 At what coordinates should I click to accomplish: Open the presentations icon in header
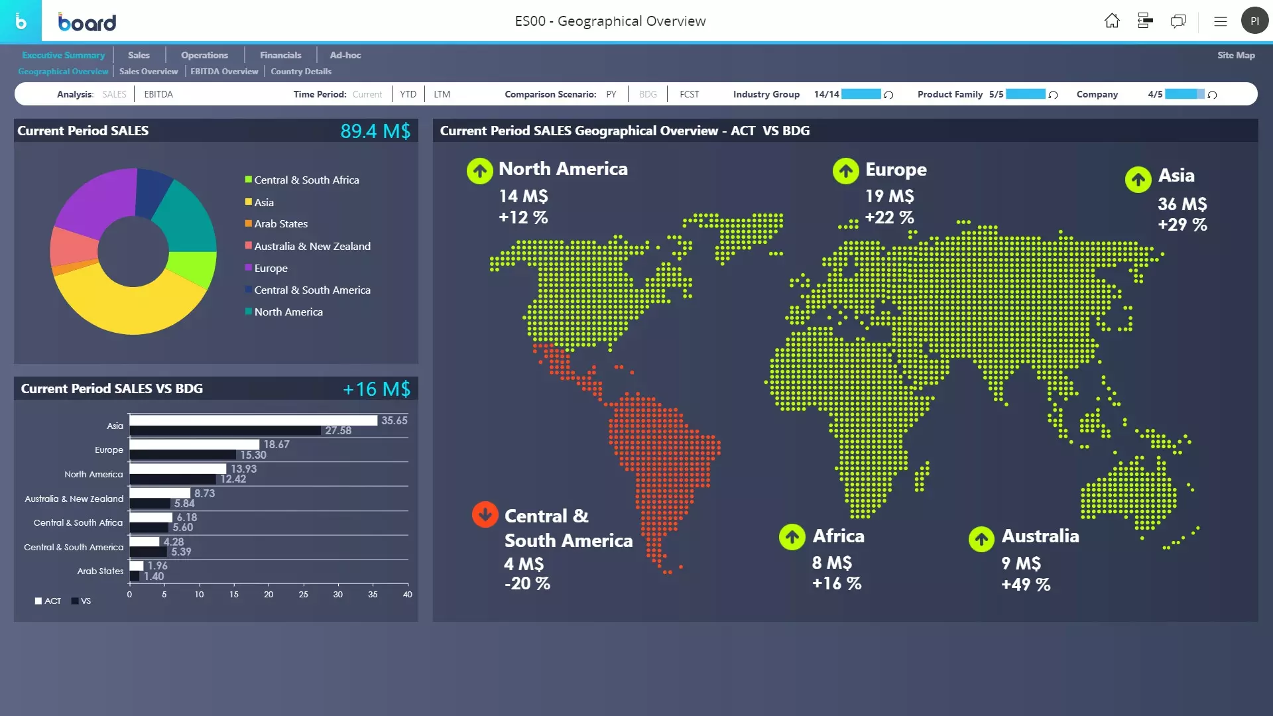point(1145,21)
